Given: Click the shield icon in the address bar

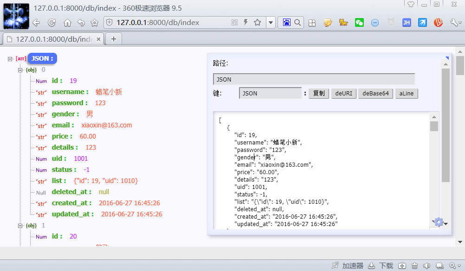Looking at the screenshot, I should (110, 23).
